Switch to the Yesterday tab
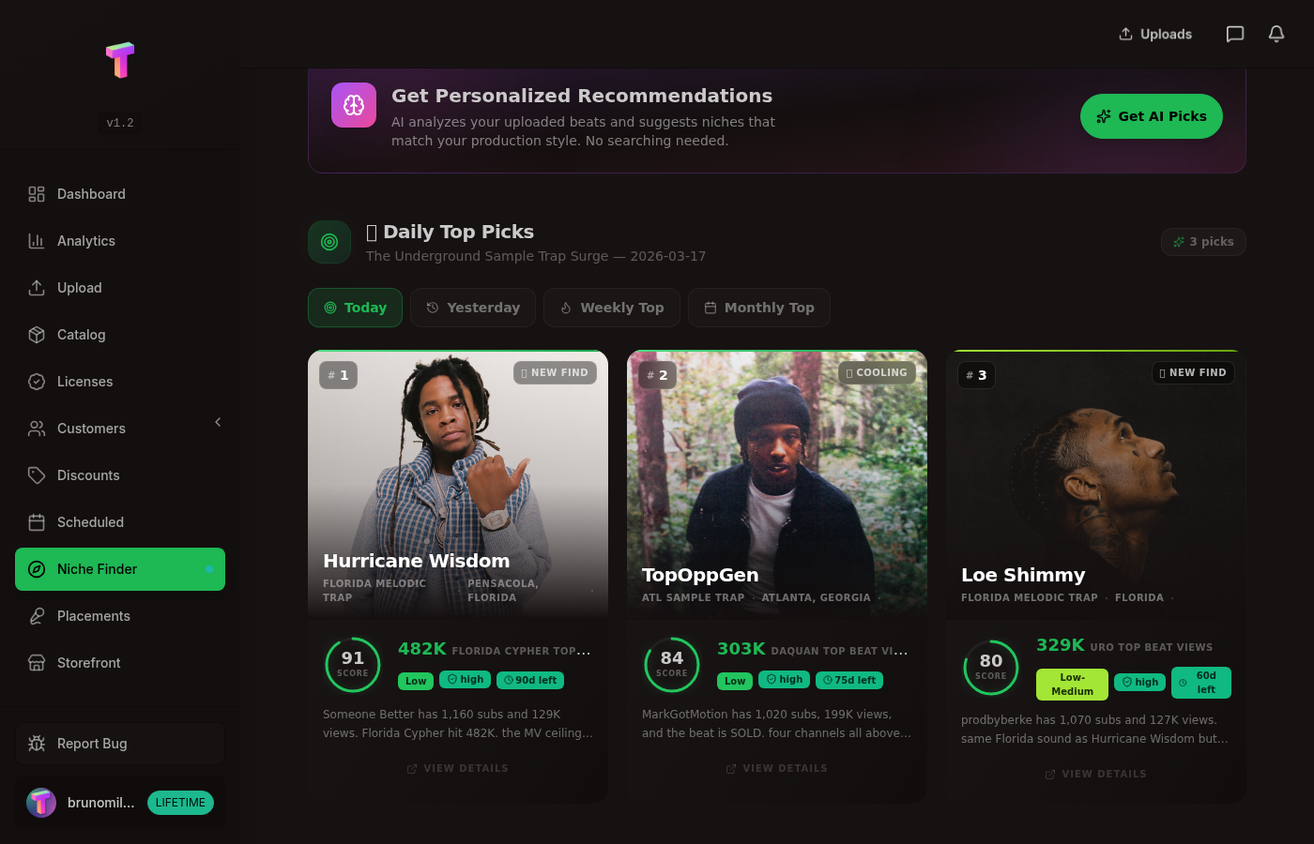This screenshot has width=1314, height=844. click(x=473, y=308)
